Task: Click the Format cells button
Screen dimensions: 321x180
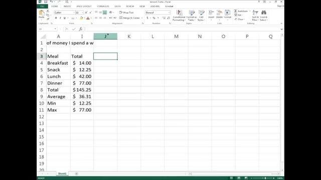Action: point(227,15)
